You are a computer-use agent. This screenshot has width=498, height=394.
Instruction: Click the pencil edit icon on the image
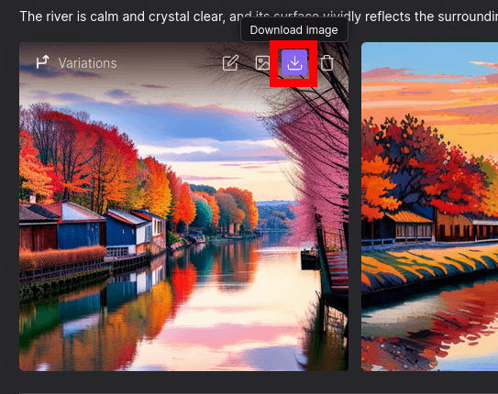(230, 63)
